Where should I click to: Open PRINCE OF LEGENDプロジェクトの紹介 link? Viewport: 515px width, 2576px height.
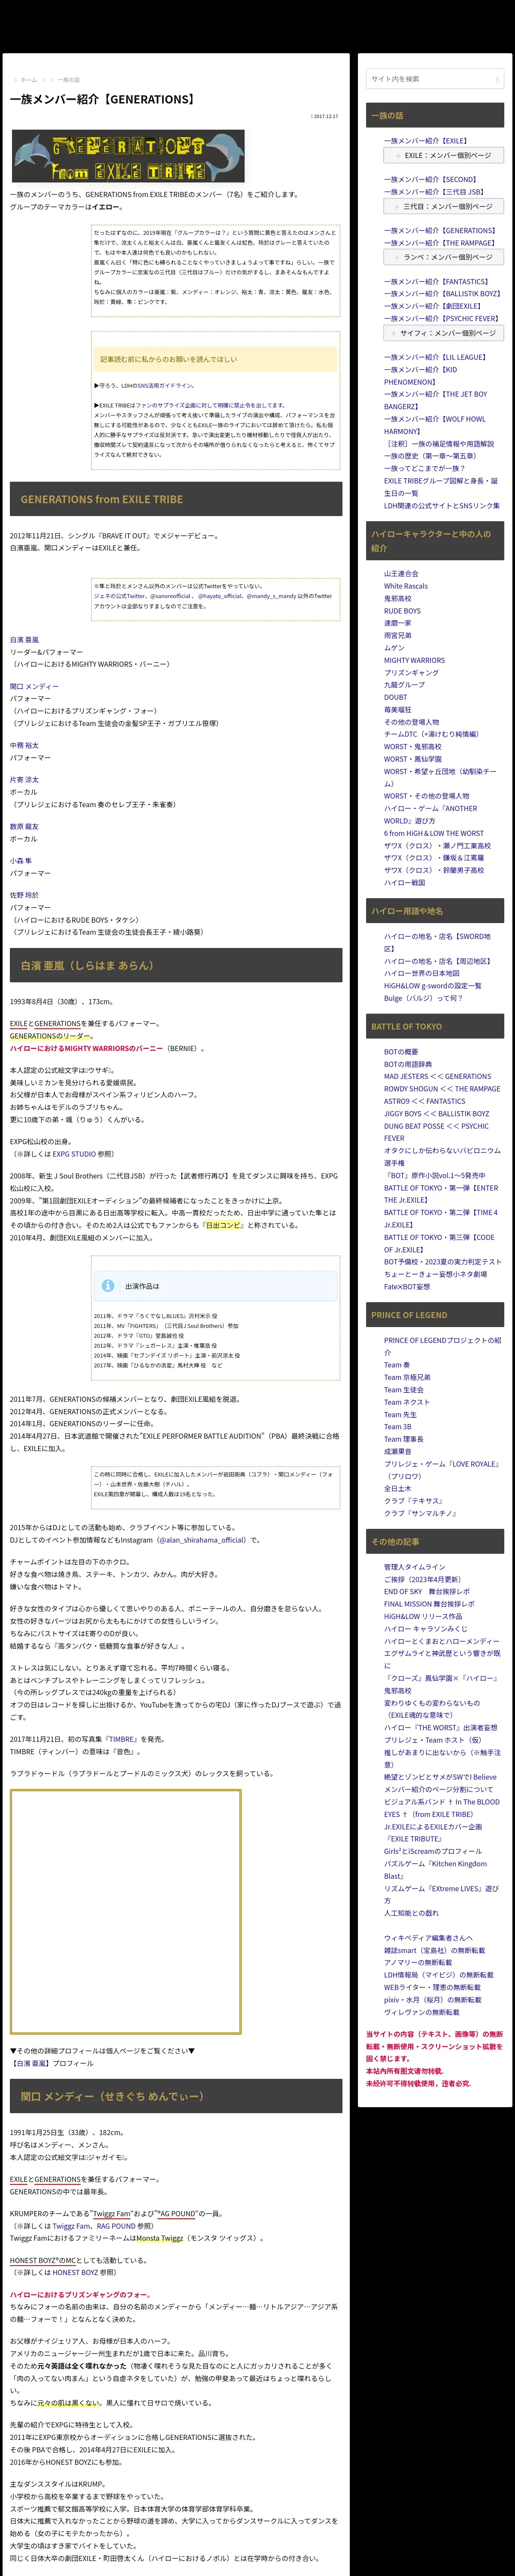pyautogui.click(x=443, y=1347)
